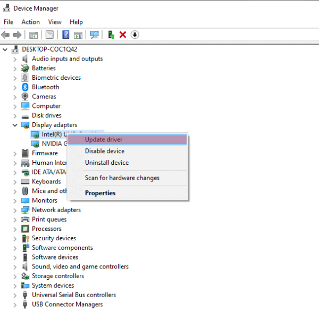
Task: Open the Help toolbar icon with question mark
Action: (x=66, y=35)
